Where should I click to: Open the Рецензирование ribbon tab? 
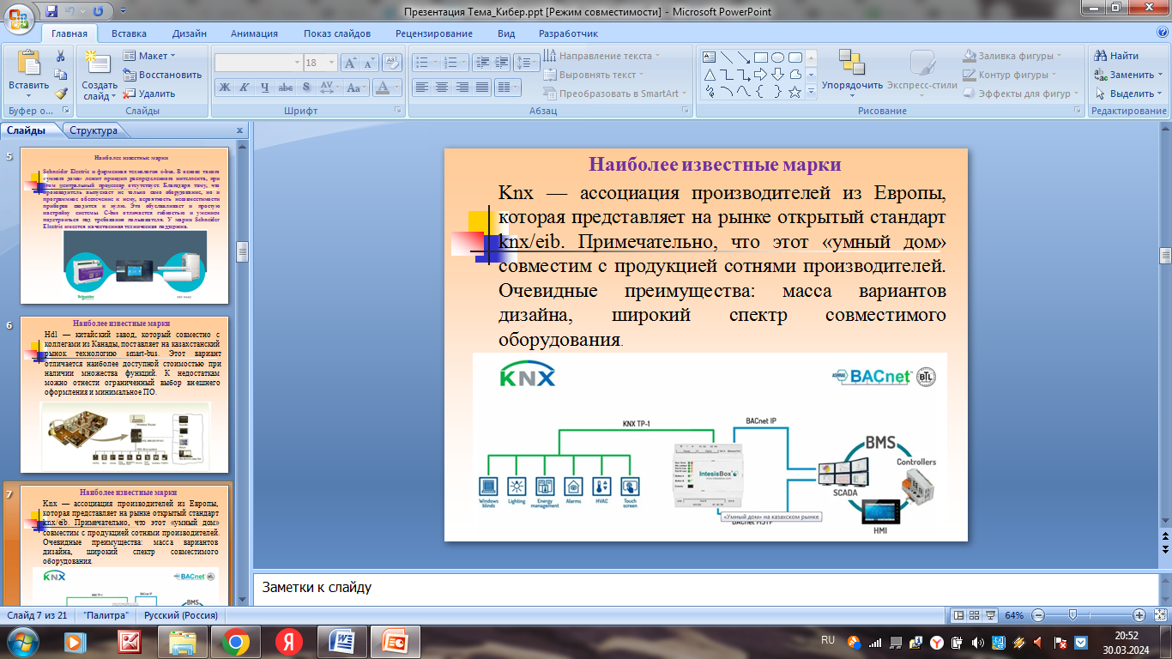tap(434, 33)
